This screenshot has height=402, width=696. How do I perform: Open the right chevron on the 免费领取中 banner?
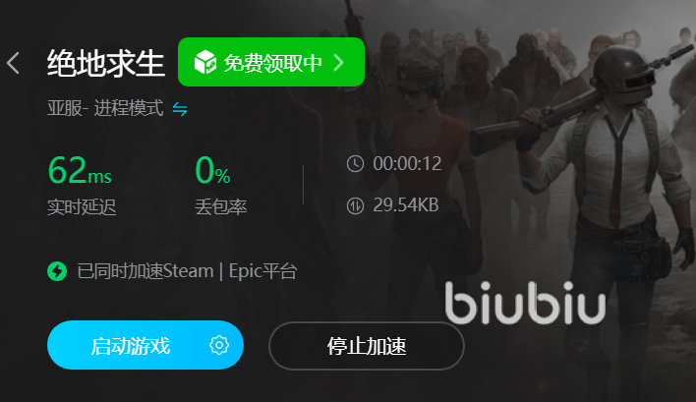(339, 63)
